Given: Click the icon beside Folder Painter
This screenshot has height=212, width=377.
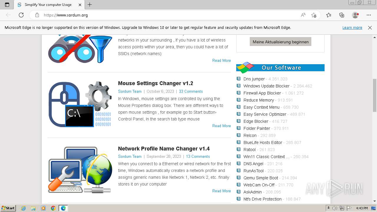Looking at the screenshot, I should click(239, 128).
